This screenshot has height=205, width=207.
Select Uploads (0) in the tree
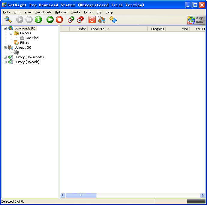click(23, 47)
